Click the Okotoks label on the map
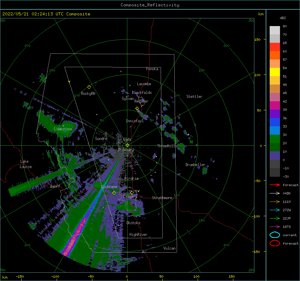Screen dimensions: 300x281 click(x=133, y=223)
